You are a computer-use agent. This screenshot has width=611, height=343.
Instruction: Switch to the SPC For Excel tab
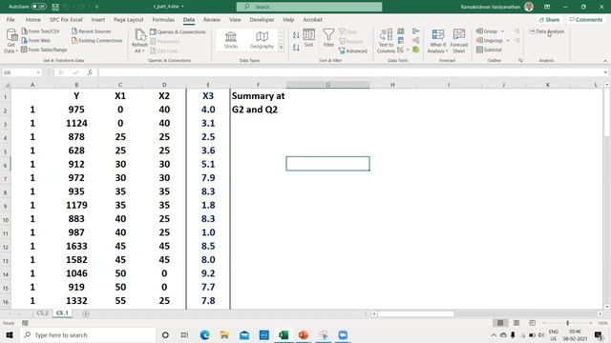(66, 19)
